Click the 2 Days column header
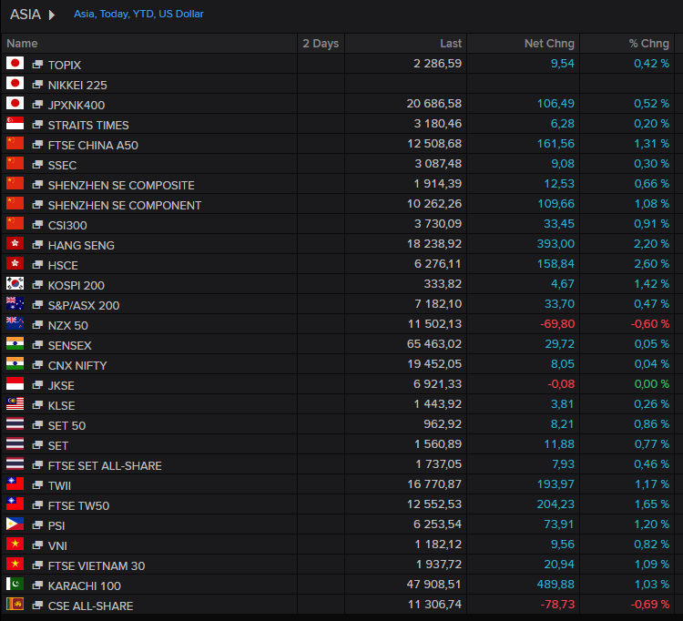This screenshot has width=683, height=621. coord(321,44)
